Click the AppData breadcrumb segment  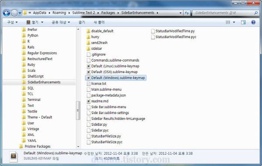click(40, 13)
